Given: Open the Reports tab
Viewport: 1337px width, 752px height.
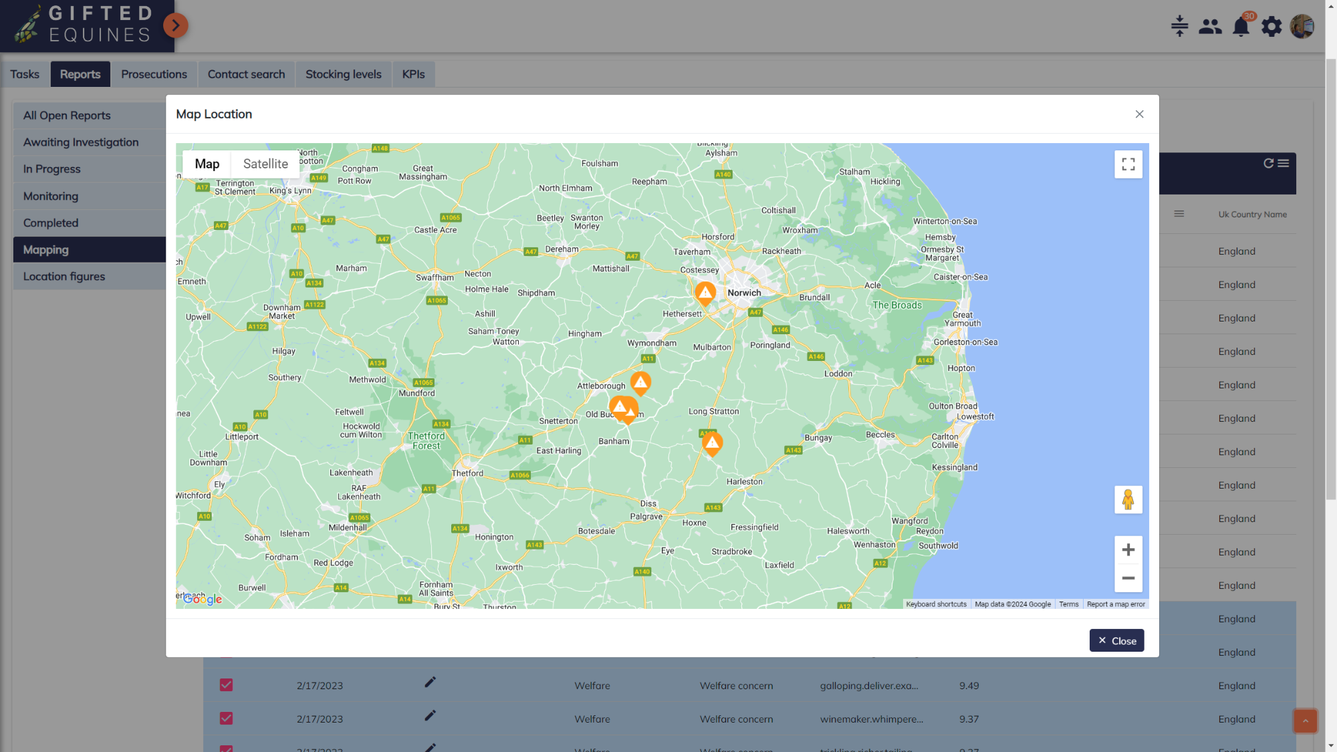Looking at the screenshot, I should [x=80, y=74].
